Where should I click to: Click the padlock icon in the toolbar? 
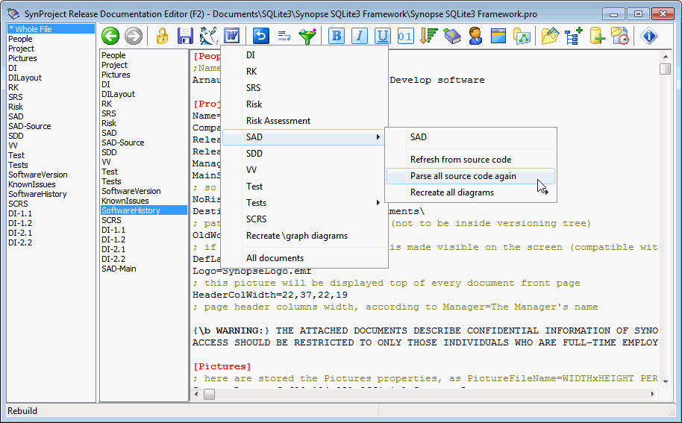click(x=162, y=36)
